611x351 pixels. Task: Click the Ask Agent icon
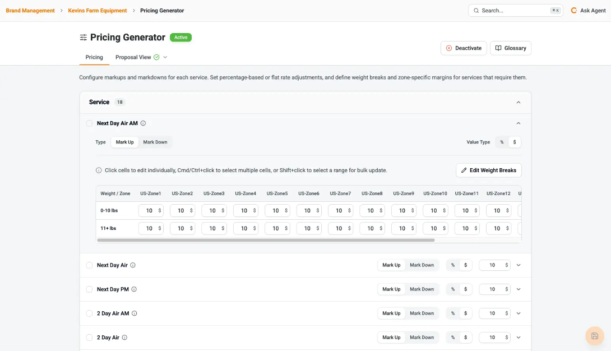573,11
